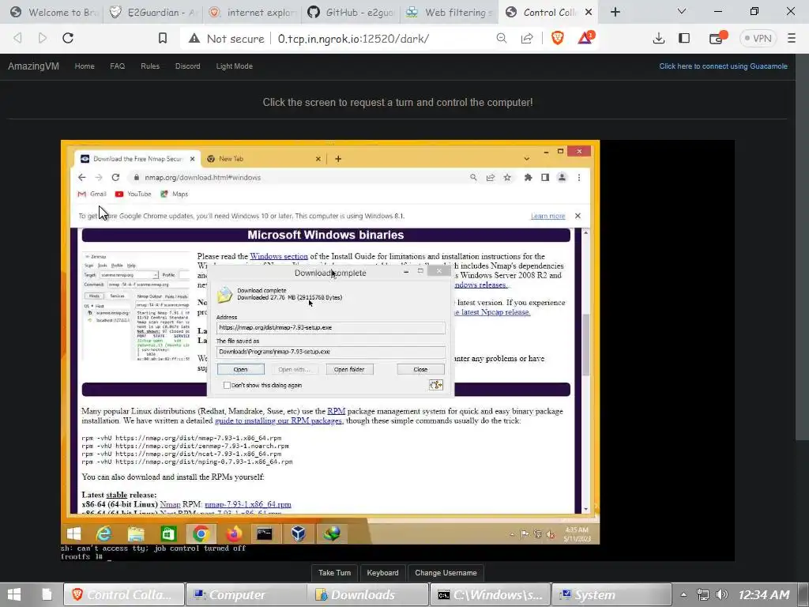This screenshot has height=607, width=809.
Task: Switch the site to Light Mode
Action: (234, 66)
